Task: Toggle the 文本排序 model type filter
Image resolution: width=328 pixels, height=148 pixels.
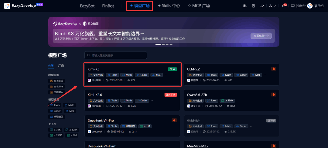Action: click(x=56, y=86)
